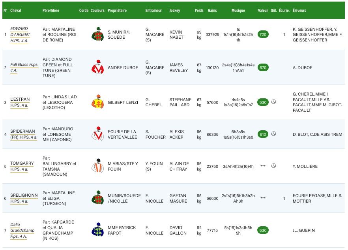Viewport: 348px width, 250px height.
Task: Click the Valeur column header
Action: coord(263,11)
